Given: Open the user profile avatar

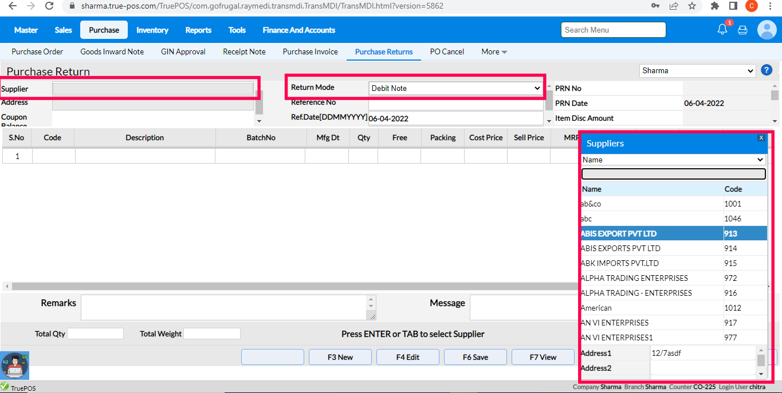Looking at the screenshot, I should click(767, 30).
